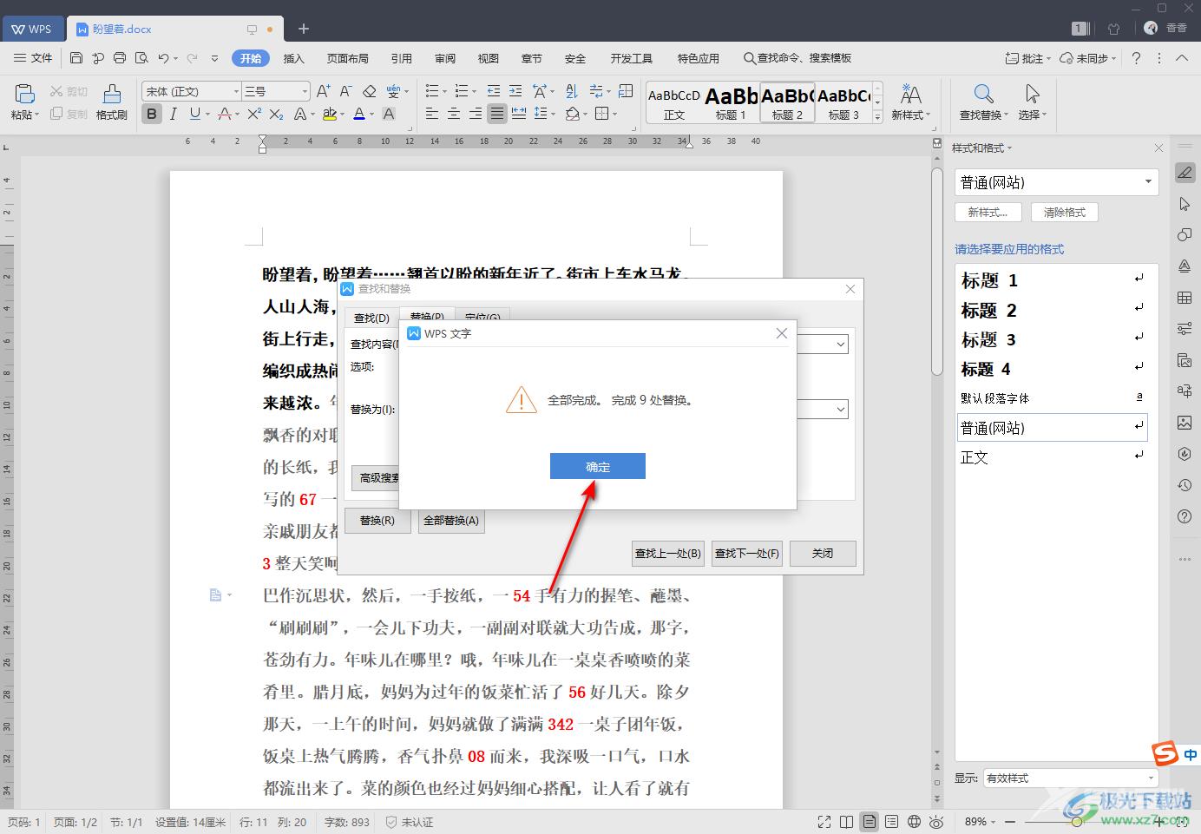Image resolution: width=1201 pixels, height=834 pixels.
Task: Click the Increase indent icon
Action: [515, 90]
